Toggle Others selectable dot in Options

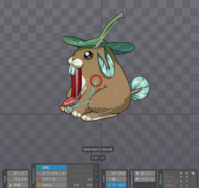click(181, 185)
